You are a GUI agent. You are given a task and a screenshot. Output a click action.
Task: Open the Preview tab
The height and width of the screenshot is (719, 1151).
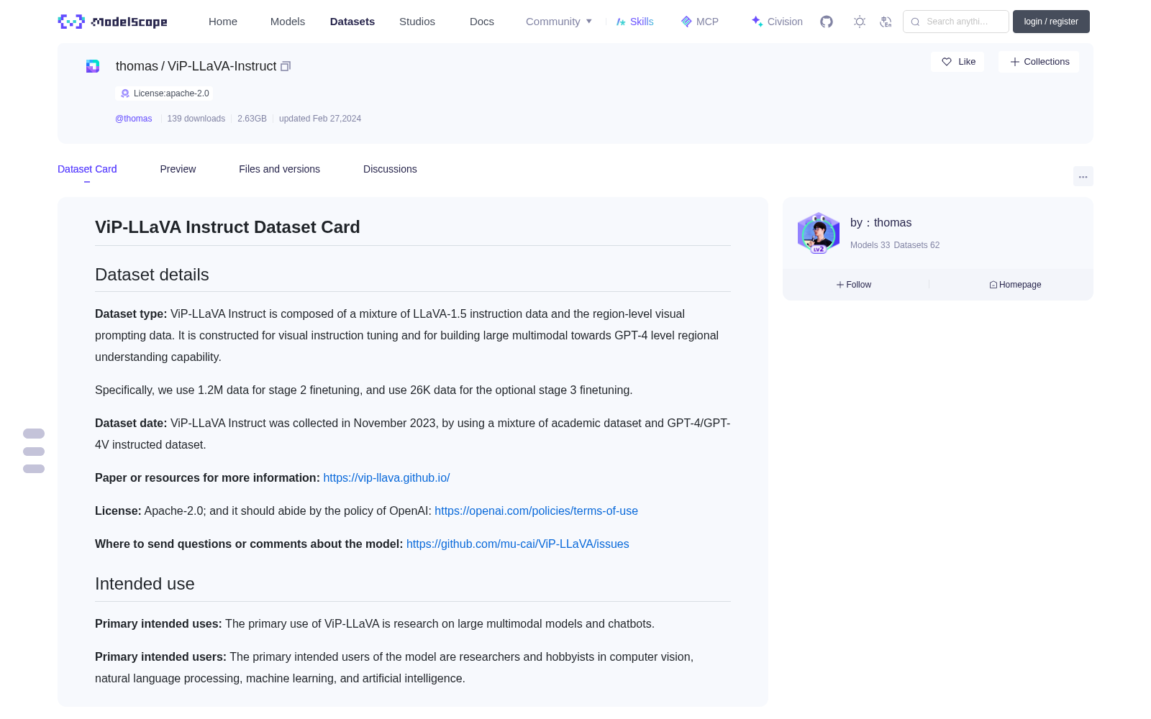click(x=178, y=169)
